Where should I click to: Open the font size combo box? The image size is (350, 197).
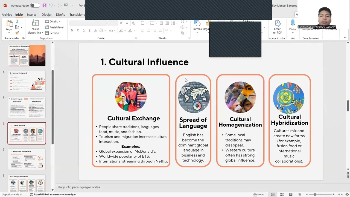coord(113,23)
